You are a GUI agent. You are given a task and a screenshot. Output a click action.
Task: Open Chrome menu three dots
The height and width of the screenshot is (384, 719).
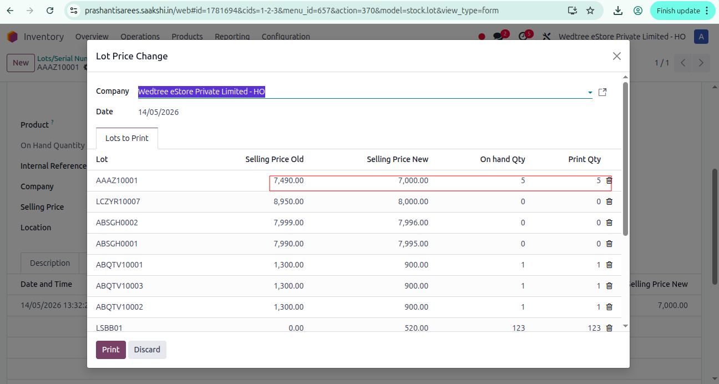[706, 11]
